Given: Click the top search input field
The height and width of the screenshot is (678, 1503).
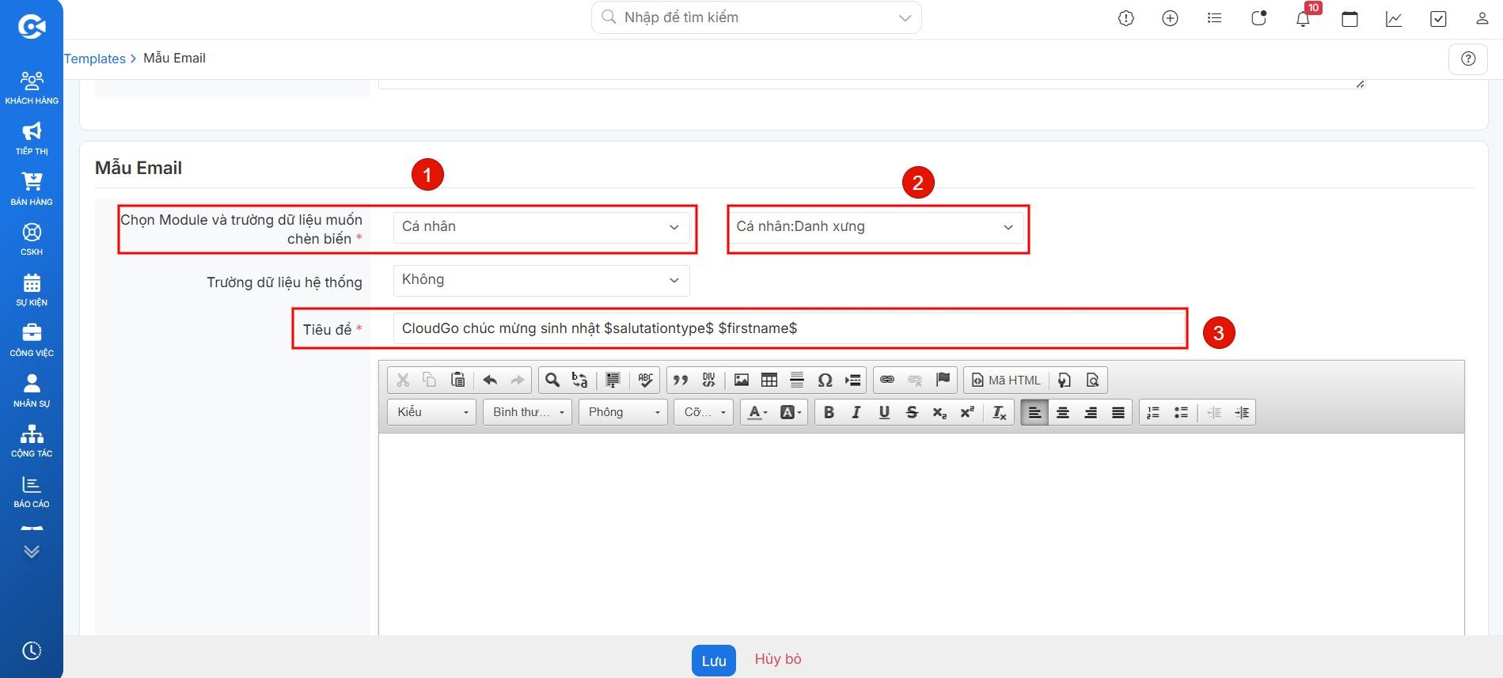Looking at the screenshot, I should point(756,17).
